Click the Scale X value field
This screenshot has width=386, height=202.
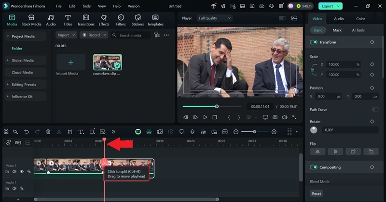tap(343, 64)
